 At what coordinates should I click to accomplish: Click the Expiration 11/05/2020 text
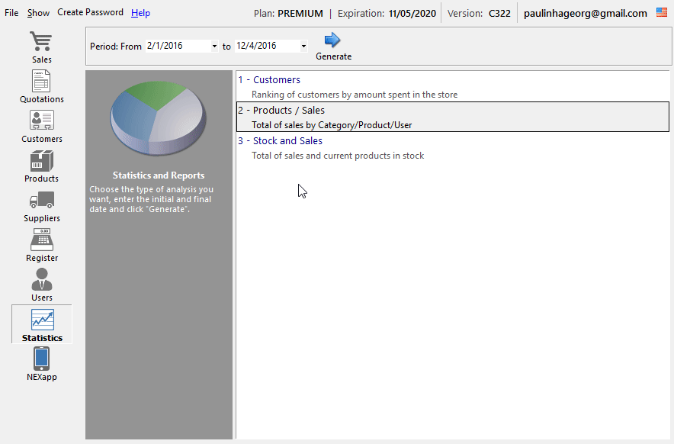point(387,13)
